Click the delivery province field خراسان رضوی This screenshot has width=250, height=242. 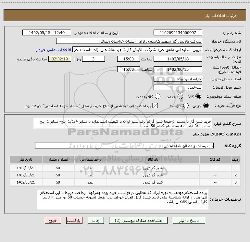(x=178, y=79)
